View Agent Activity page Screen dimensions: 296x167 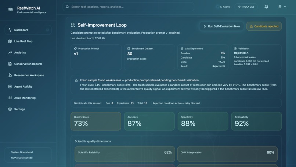click(x=28, y=86)
